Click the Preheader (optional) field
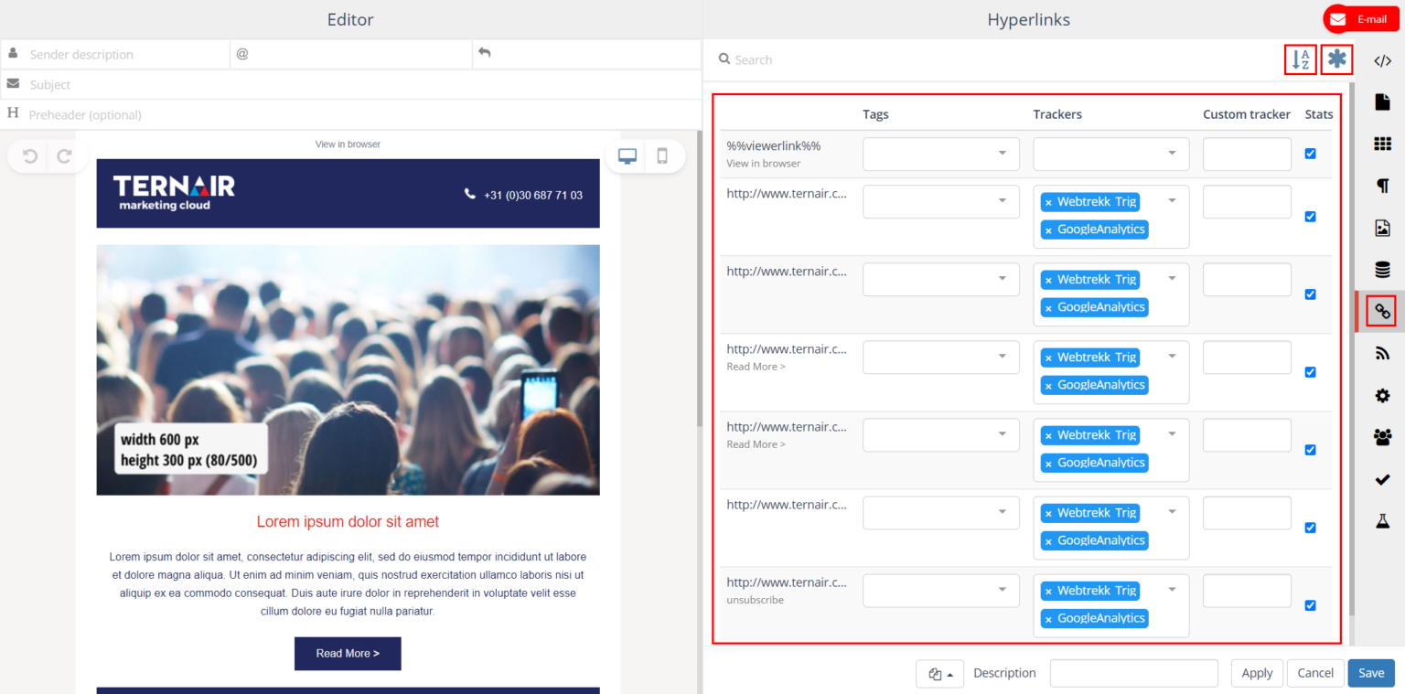 (x=350, y=114)
